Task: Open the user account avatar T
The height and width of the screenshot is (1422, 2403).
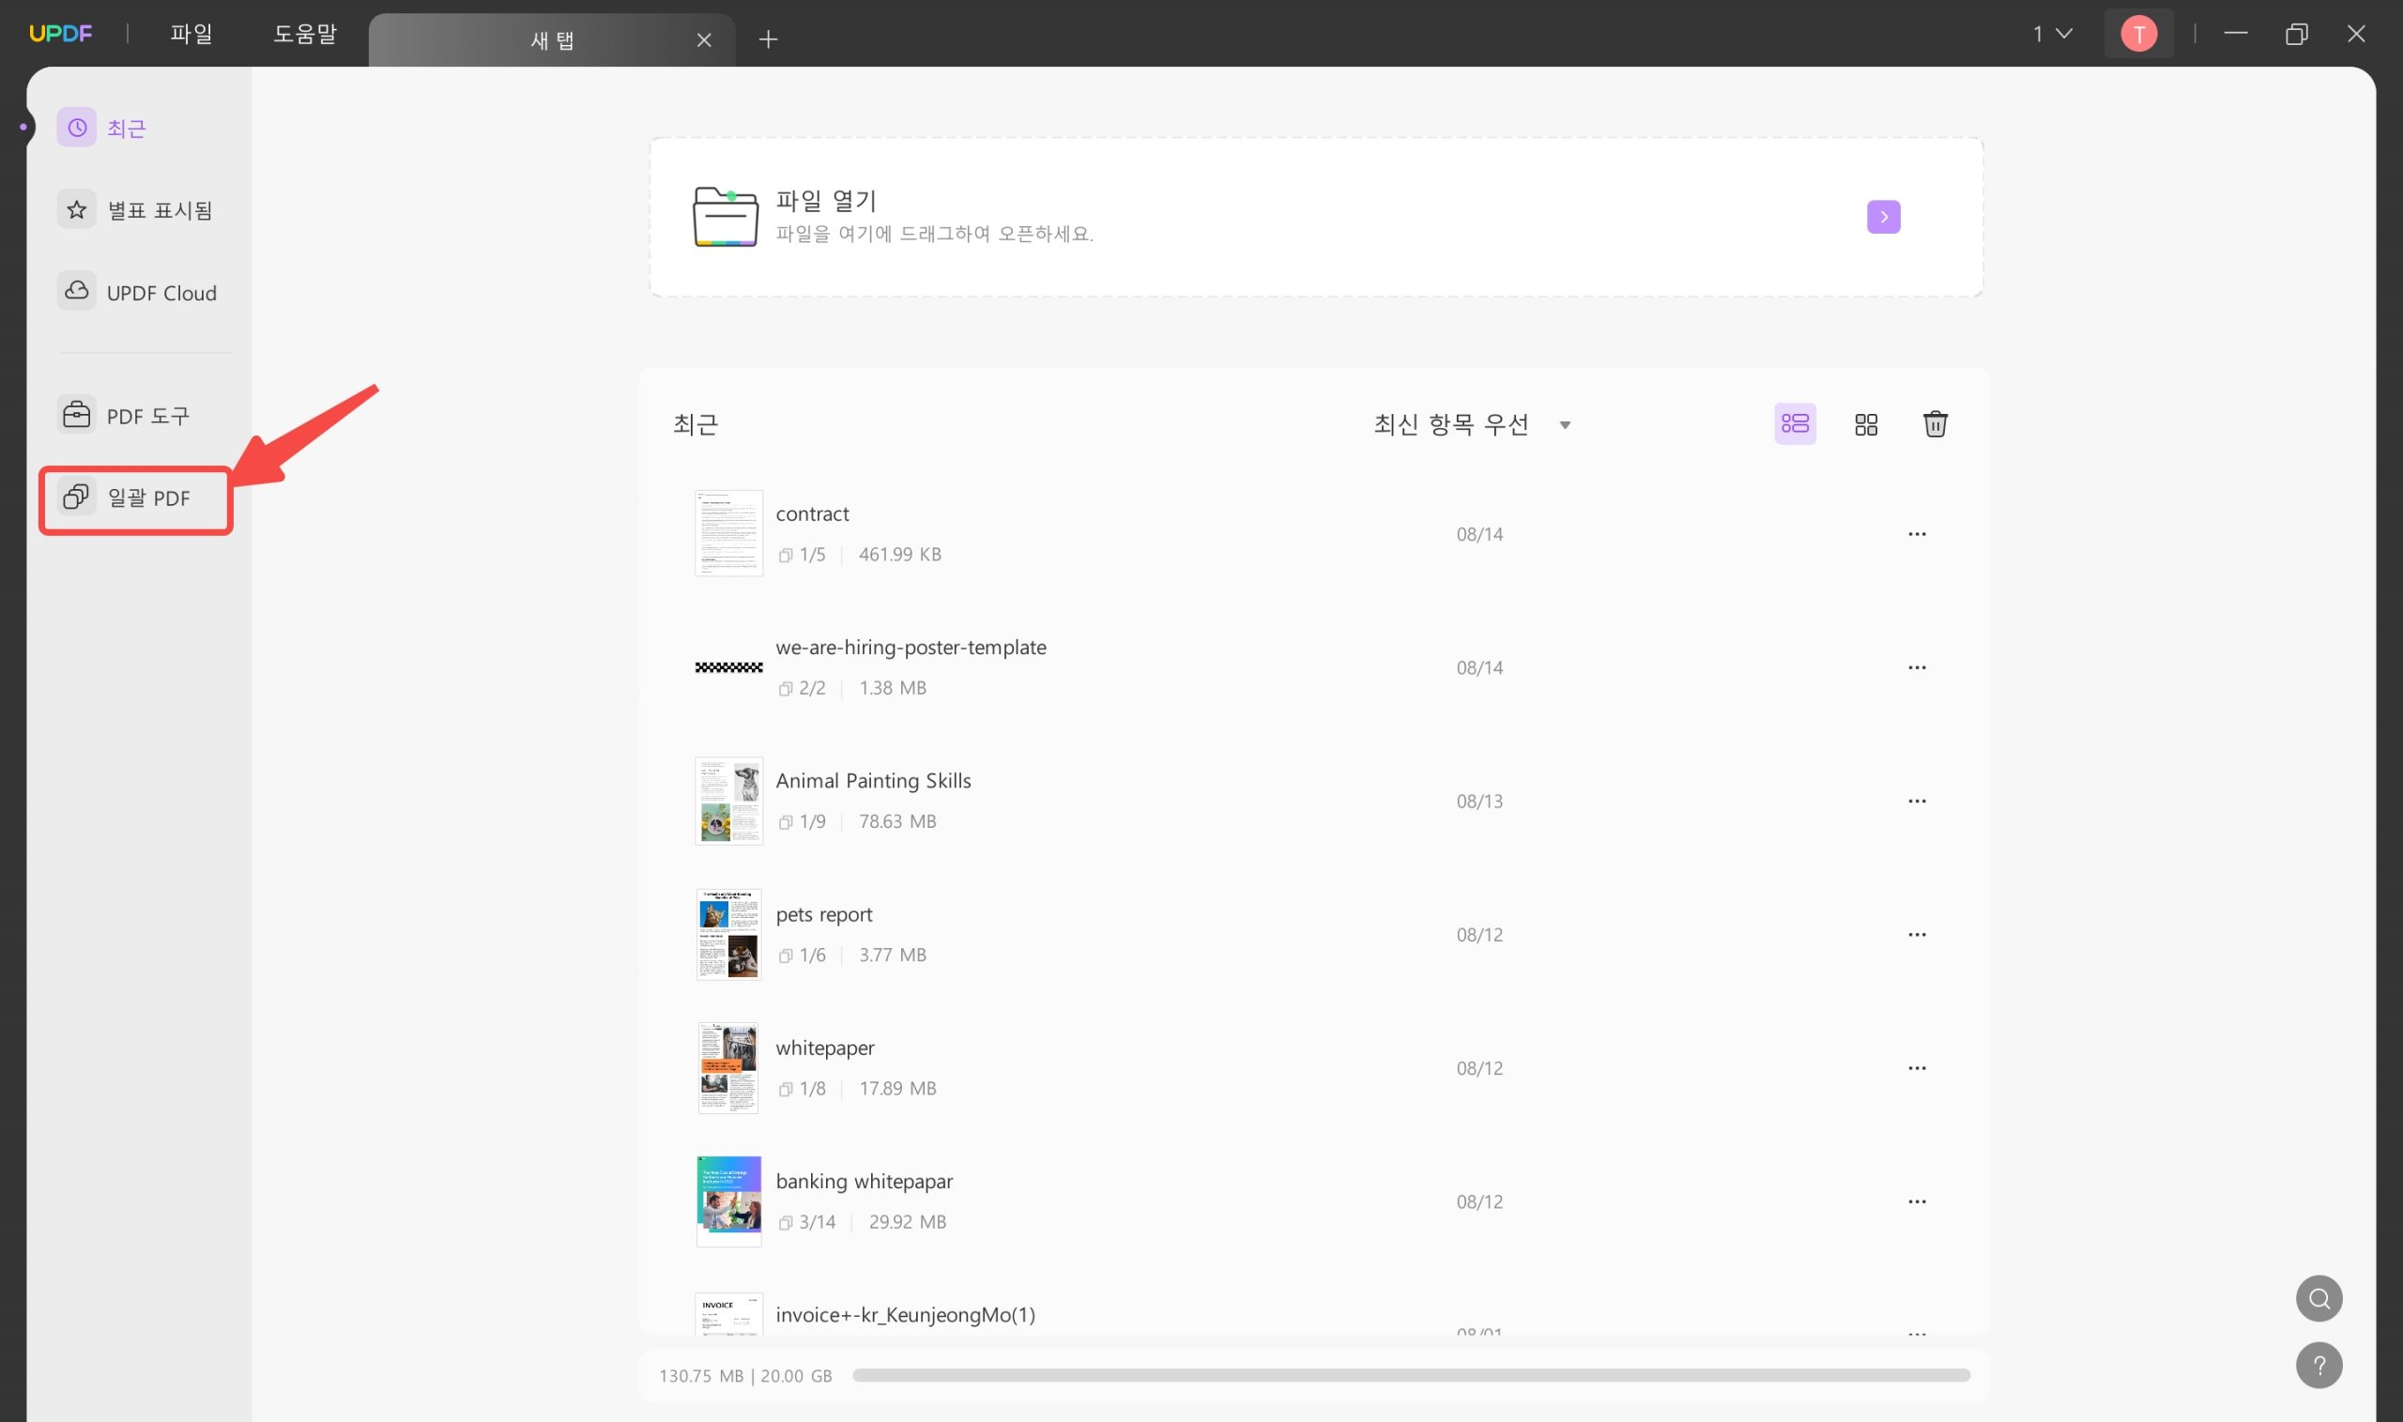Action: [x=2137, y=35]
